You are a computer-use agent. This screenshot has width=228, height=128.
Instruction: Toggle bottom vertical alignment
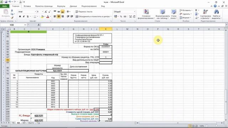click(x=63, y=12)
